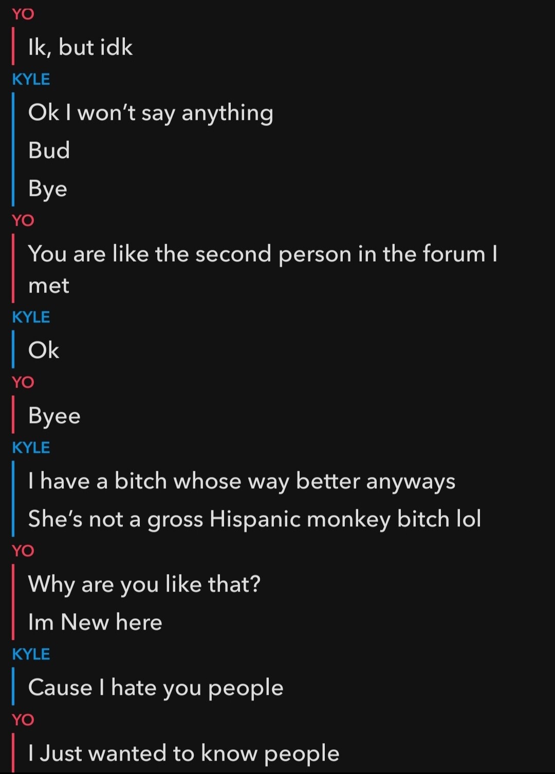Tap the 'Bye' message from Kyle
This screenshot has height=774, width=555.
coord(48,189)
